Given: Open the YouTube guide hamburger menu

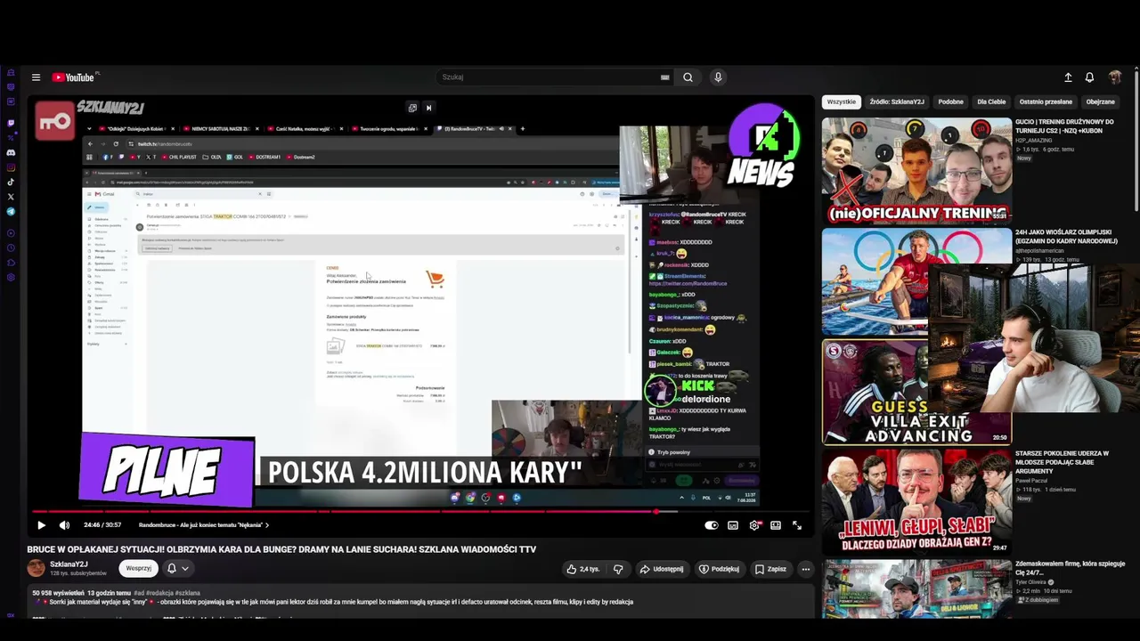Looking at the screenshot, I should [36, 77].
